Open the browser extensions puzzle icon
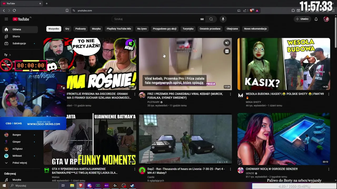337x189 pixels. pos(293,10)
